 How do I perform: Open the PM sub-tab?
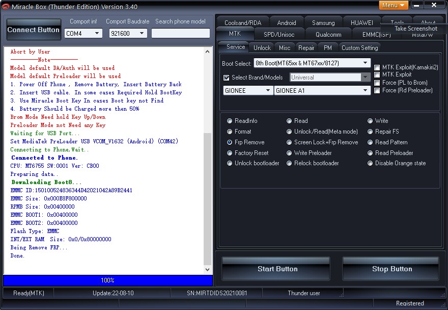pyautogui.click(x=328, y=48)
